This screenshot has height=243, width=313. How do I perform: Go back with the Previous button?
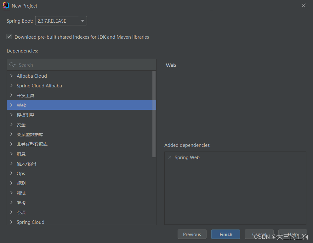(192, 234)
